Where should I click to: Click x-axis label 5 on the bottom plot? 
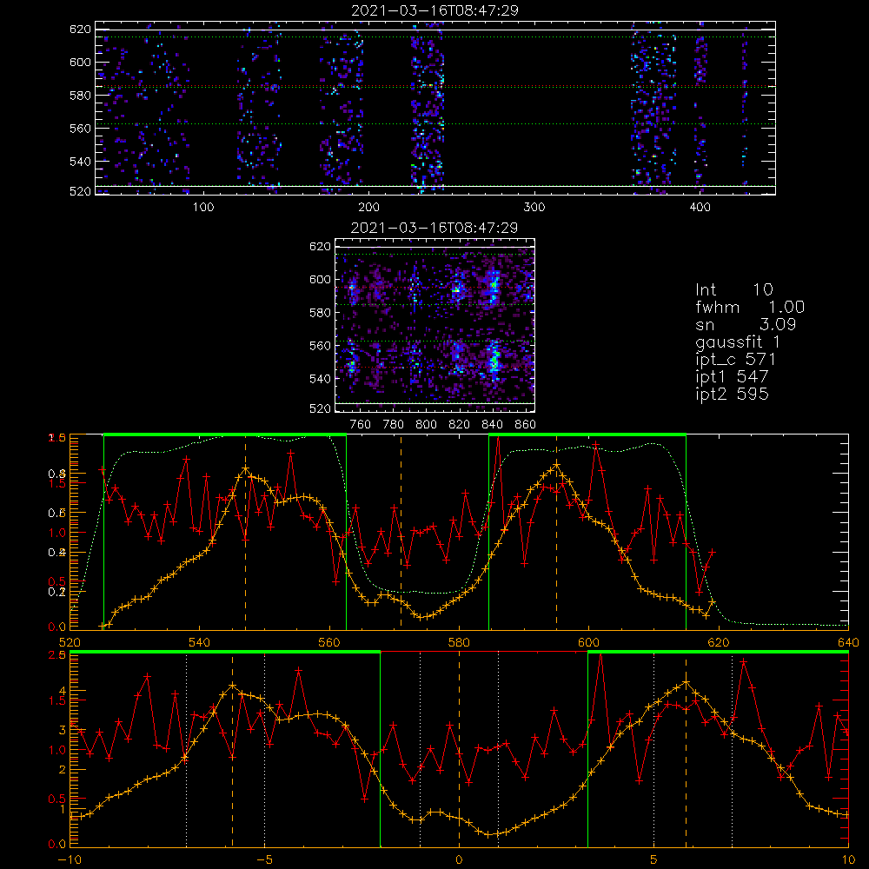pos(653,860)
